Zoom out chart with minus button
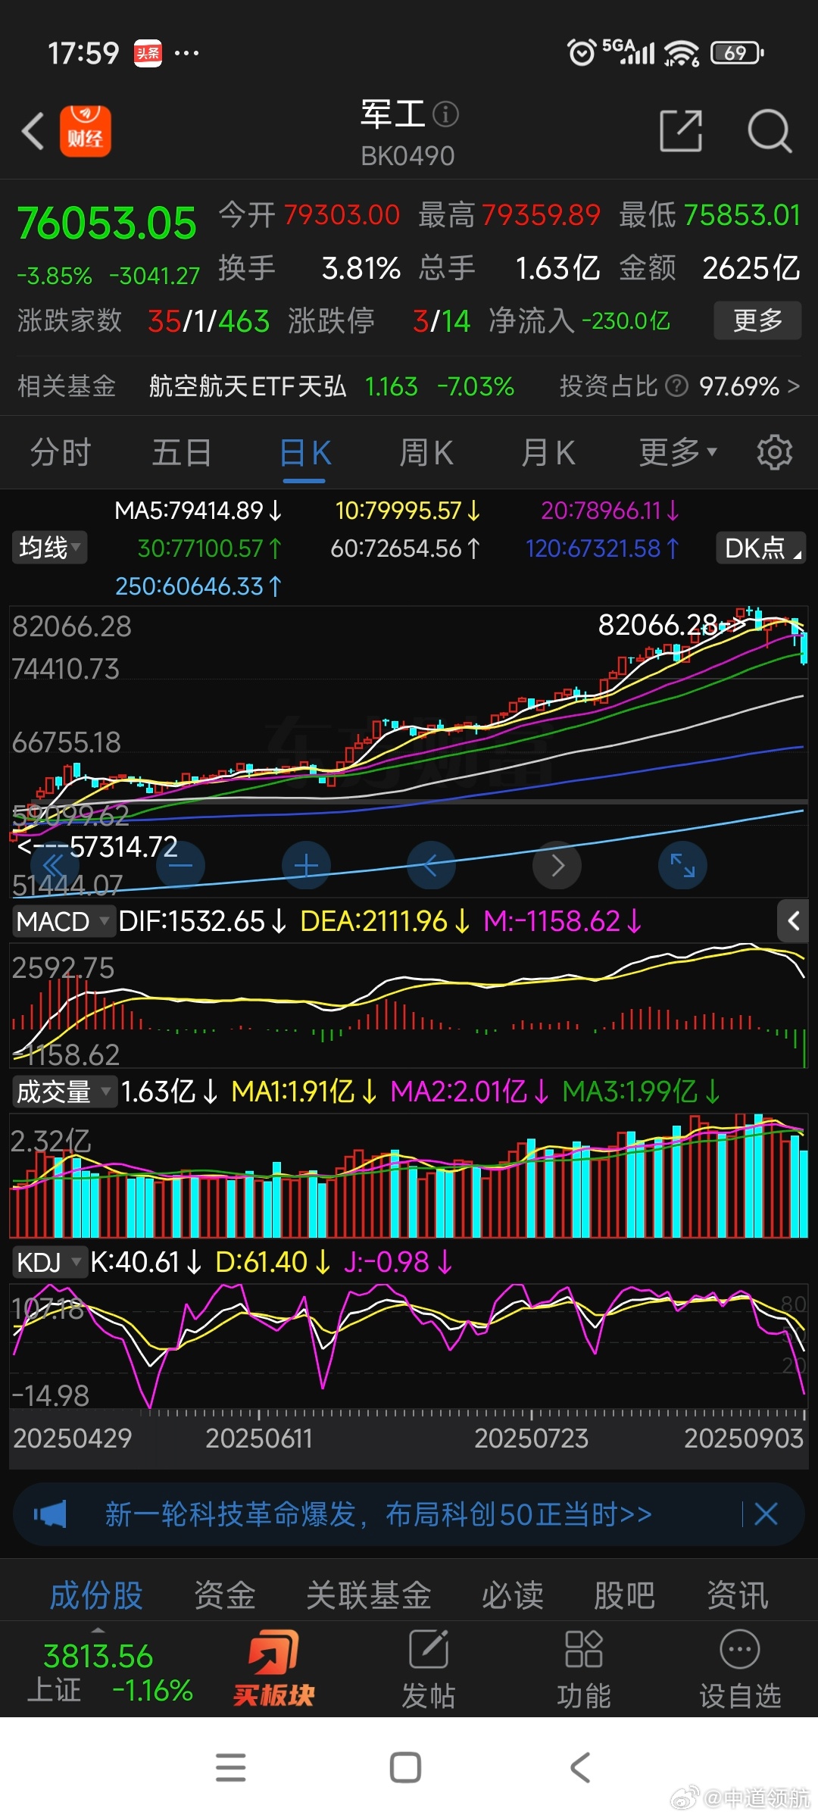The width and height of the screenshot is (818, 1818). tap(180, 865)
